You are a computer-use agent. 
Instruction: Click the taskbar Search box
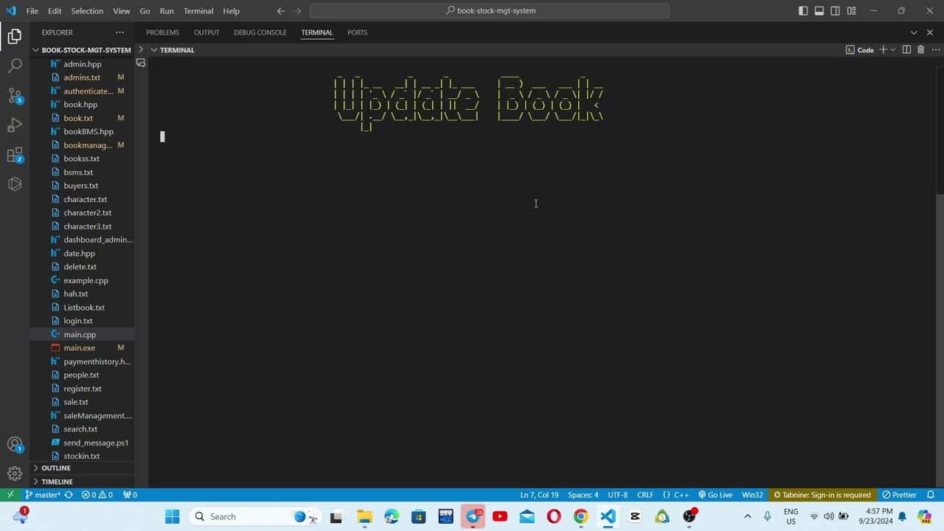pos(254,516)
